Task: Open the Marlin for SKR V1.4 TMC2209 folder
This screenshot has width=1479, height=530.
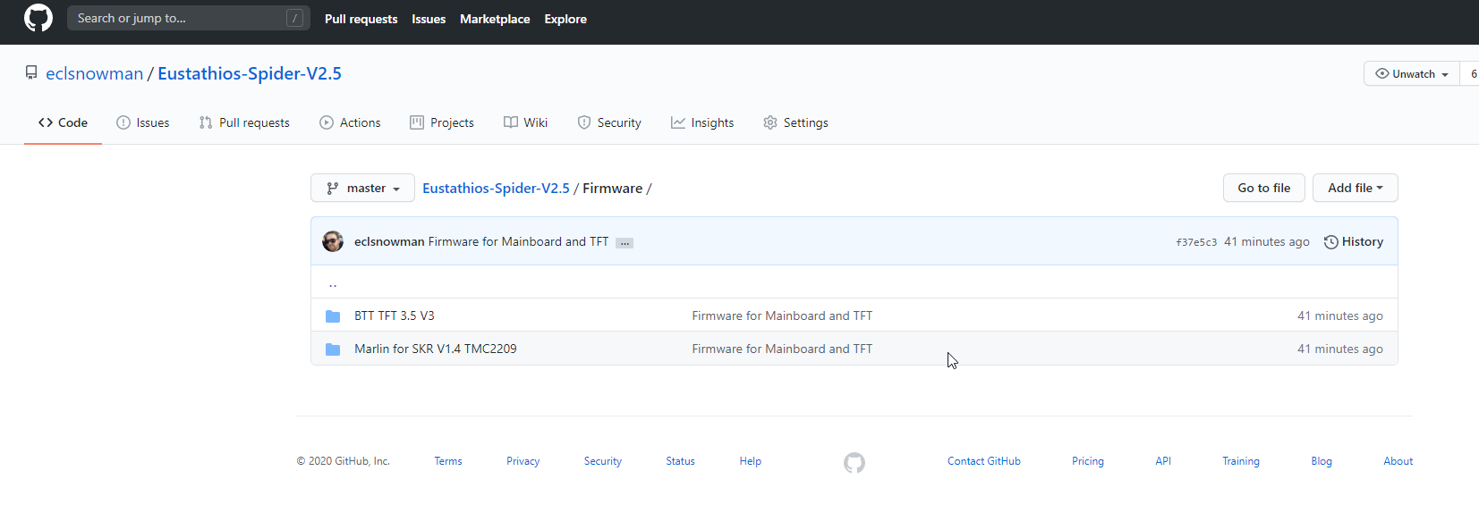Action: point(436,349)
